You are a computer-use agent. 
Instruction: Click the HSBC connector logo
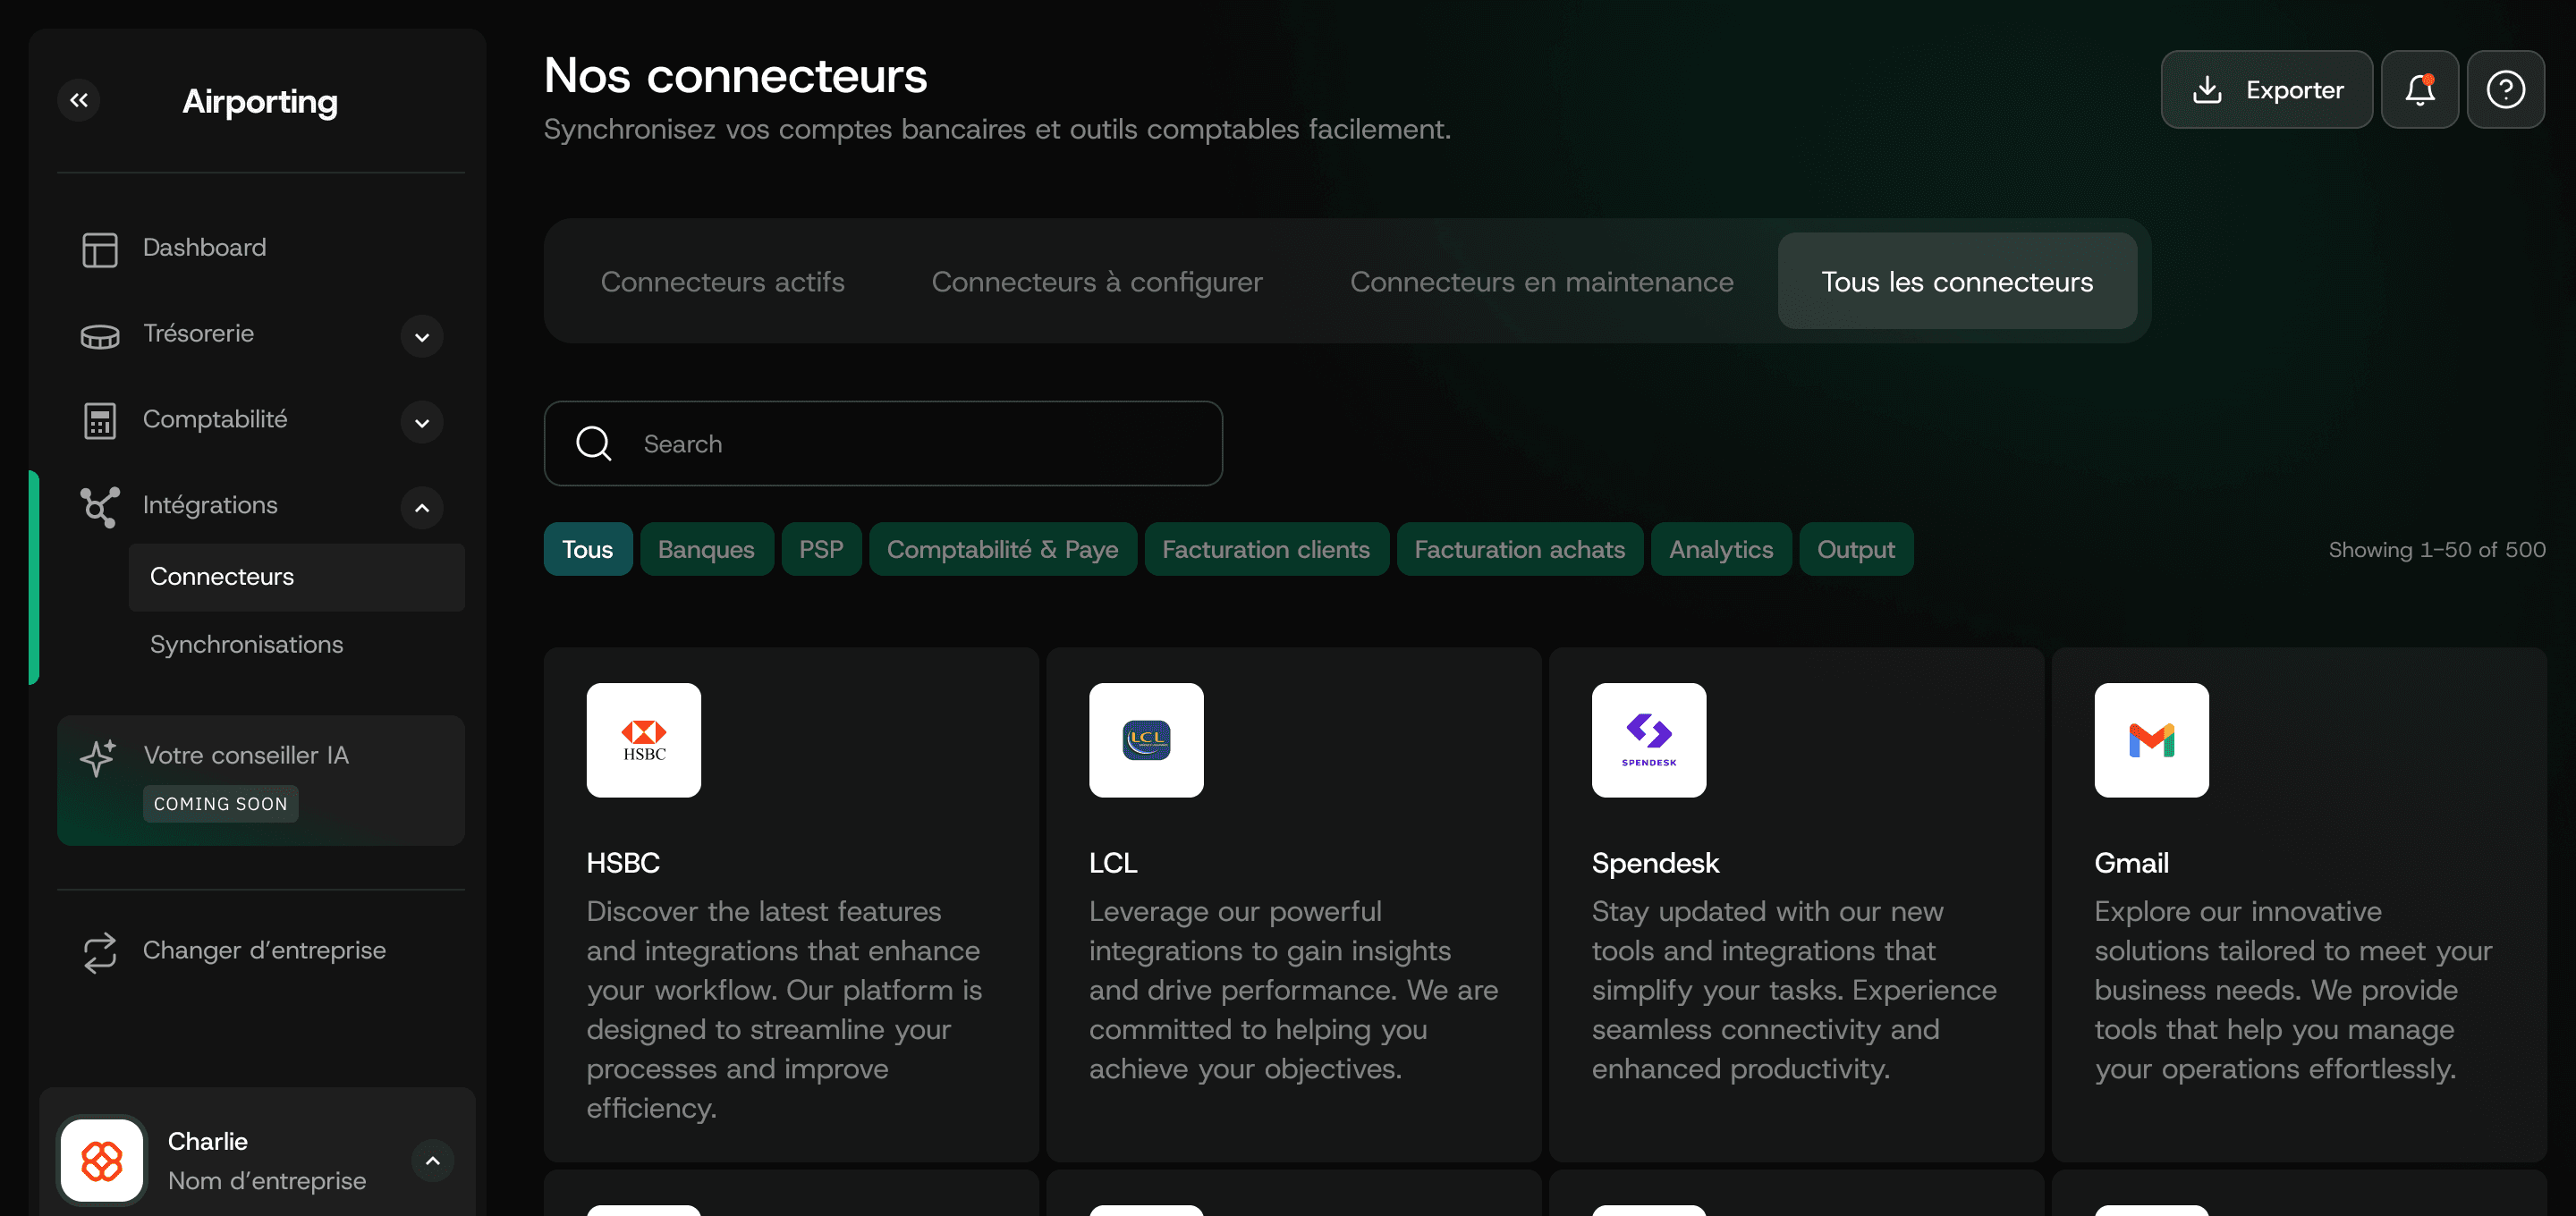click(x=643, y=740)
